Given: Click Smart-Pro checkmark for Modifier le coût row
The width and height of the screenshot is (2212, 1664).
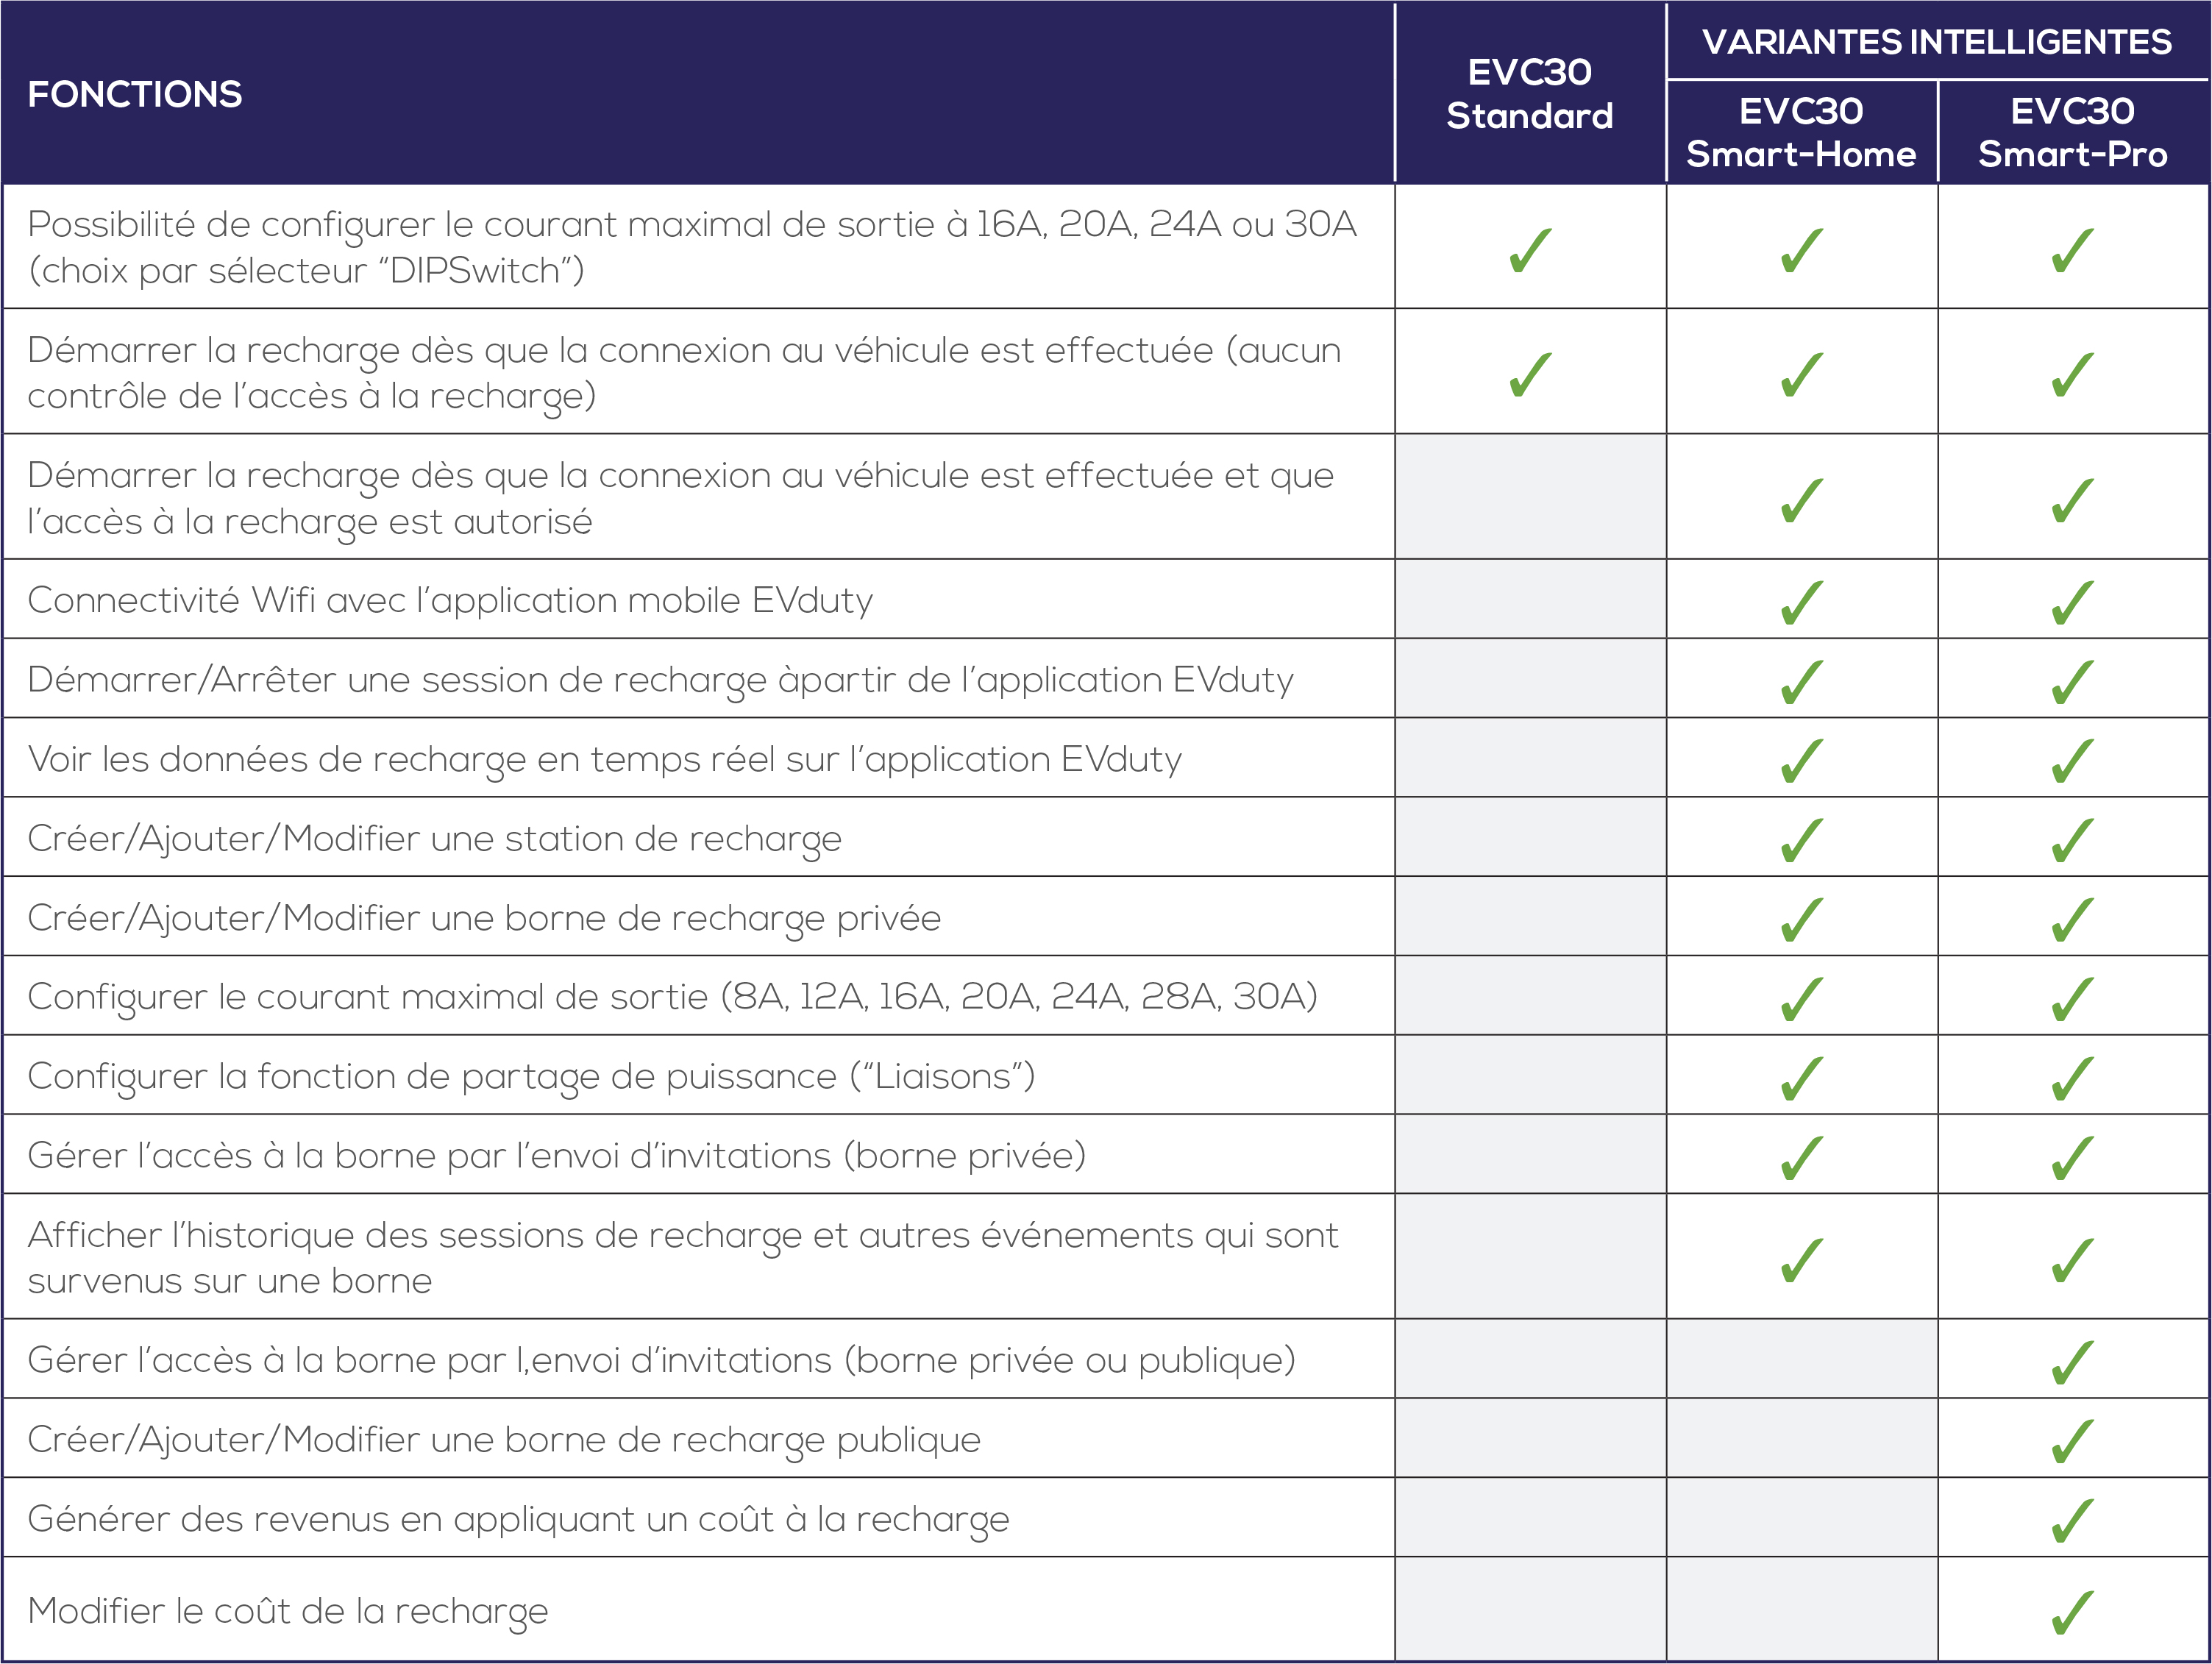Looking at the screenshot, I should point(2073,1612).
